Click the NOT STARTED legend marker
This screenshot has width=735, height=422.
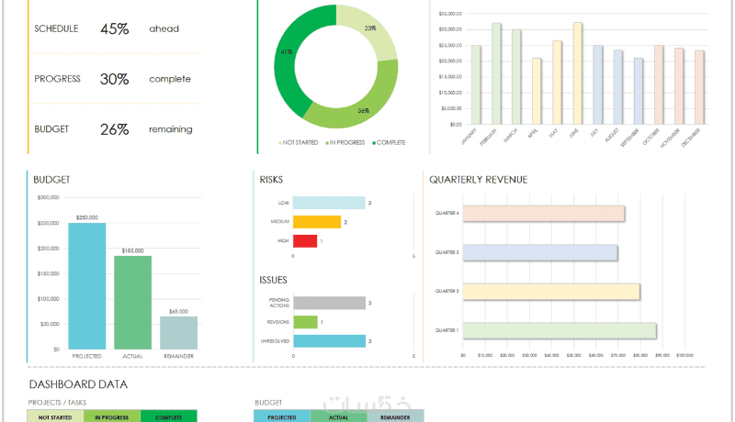280,143
